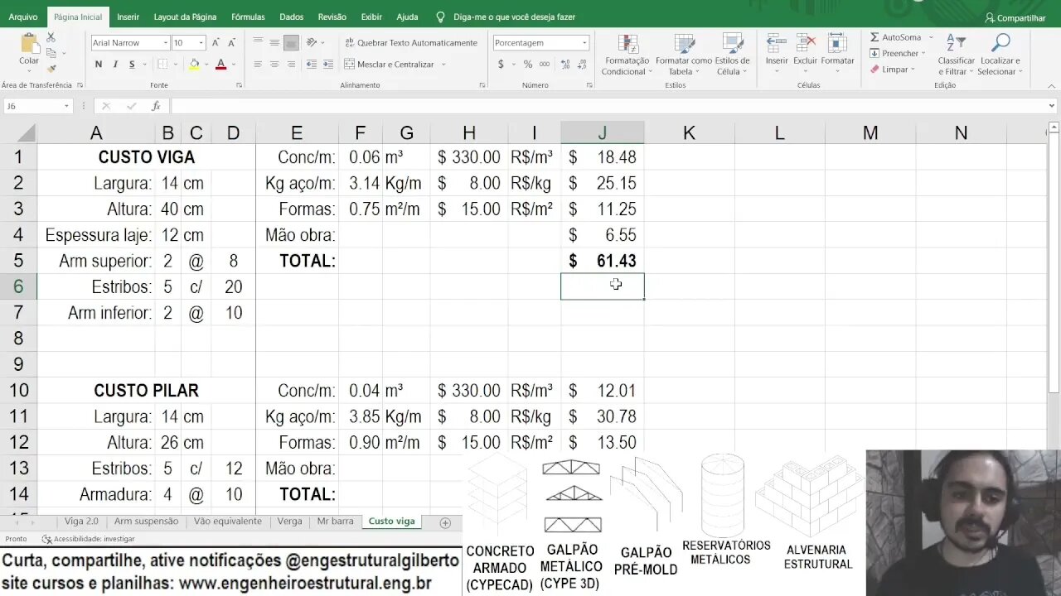Click the currency $ format icon

[x=501, y=65]
